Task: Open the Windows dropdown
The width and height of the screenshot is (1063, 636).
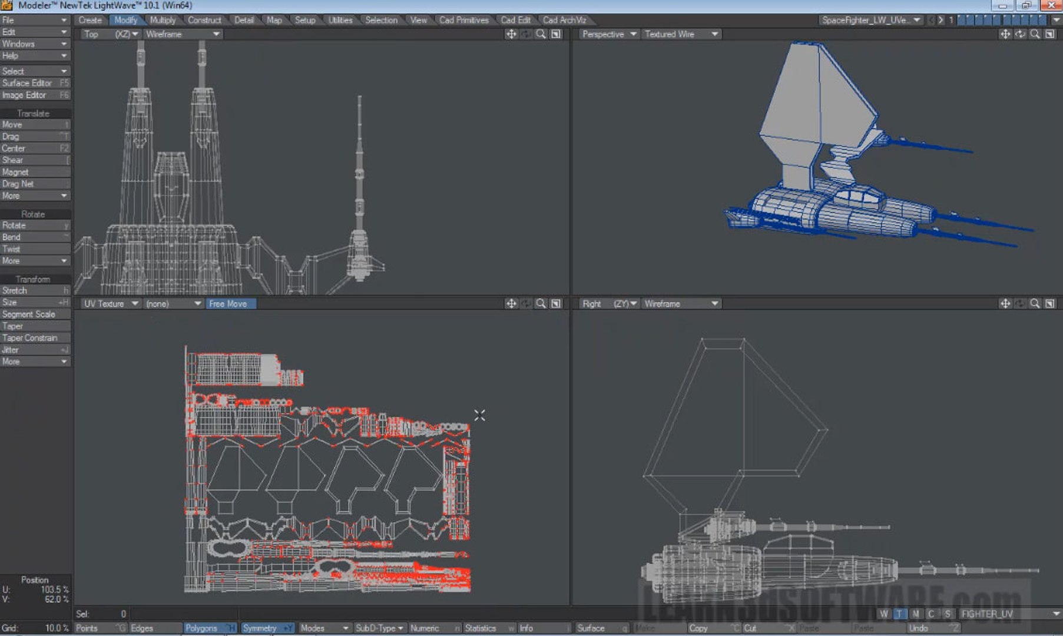Action: click(35, 44)
